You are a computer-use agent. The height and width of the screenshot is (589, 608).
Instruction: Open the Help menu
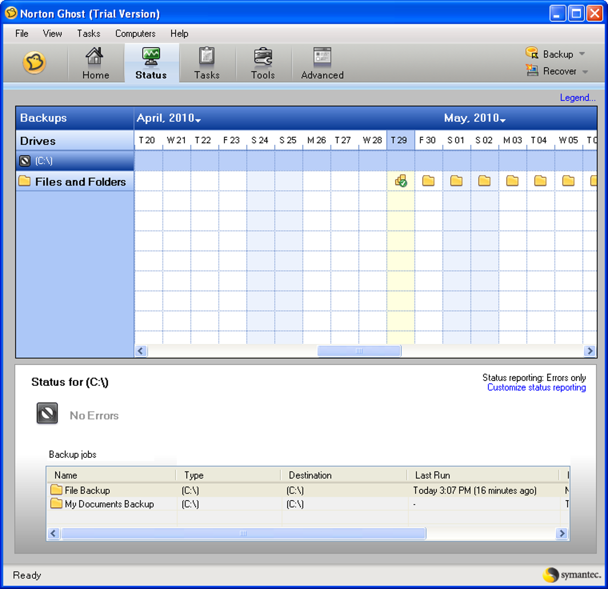[179, 34]
